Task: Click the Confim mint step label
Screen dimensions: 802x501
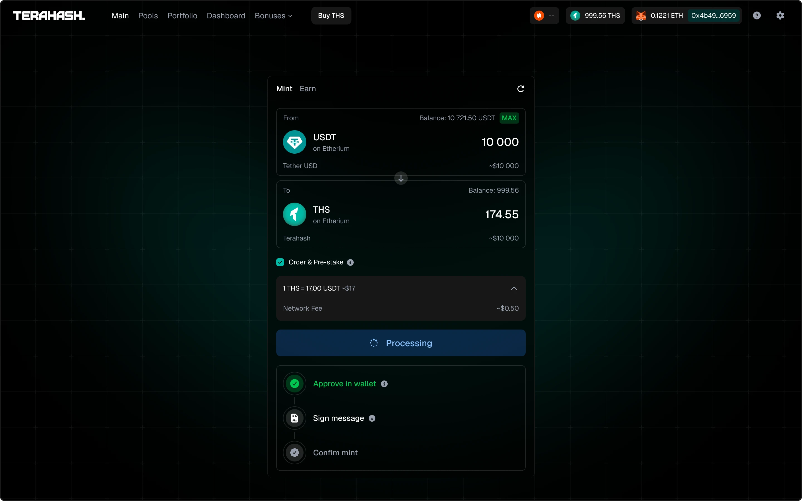Action: 335,453
